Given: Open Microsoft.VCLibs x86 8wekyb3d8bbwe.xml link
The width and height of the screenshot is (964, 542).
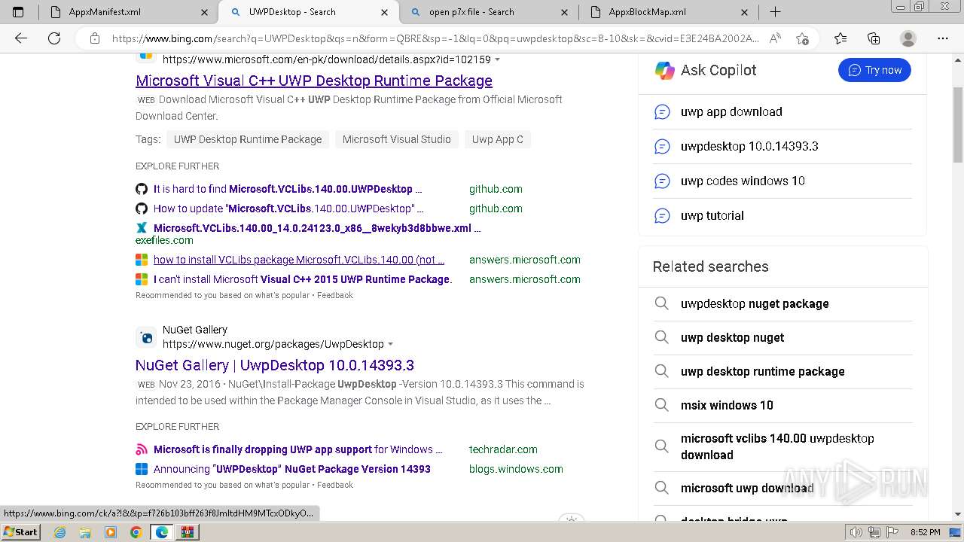Looking at the screenshot, I should 317,228.
